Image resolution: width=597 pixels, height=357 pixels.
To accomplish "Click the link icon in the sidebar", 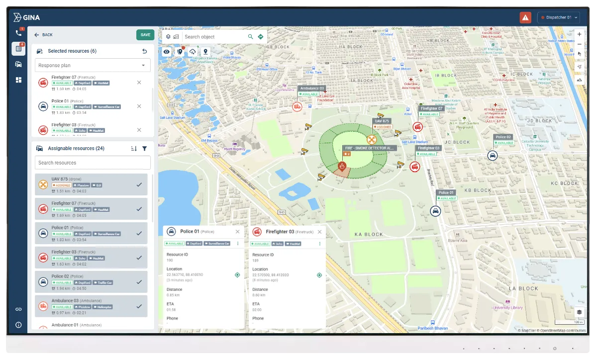I will click(18, 309).
